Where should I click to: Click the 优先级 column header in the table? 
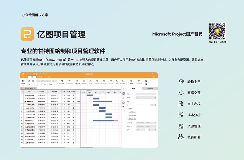click(x=73, y=92)
